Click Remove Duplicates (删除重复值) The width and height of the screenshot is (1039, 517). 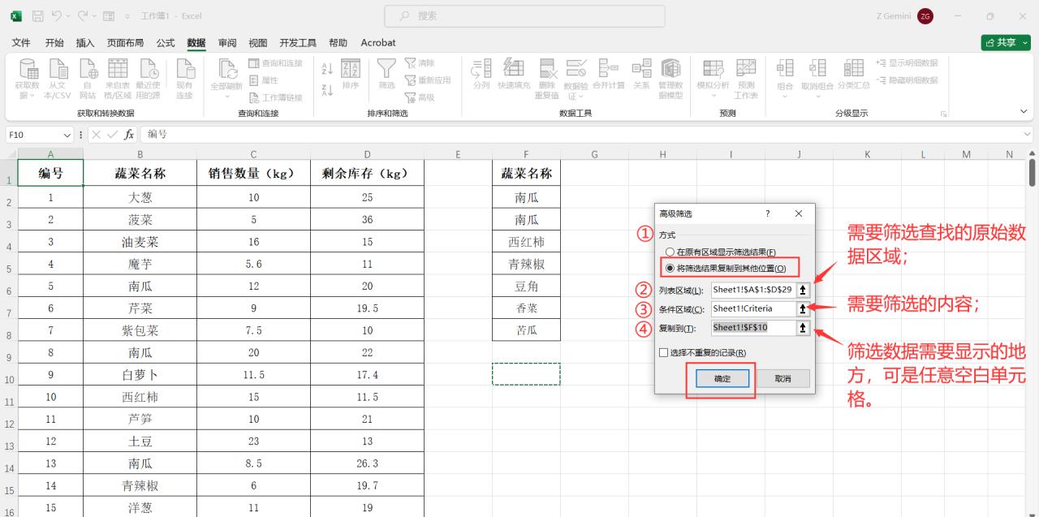(x=546, y=79)
